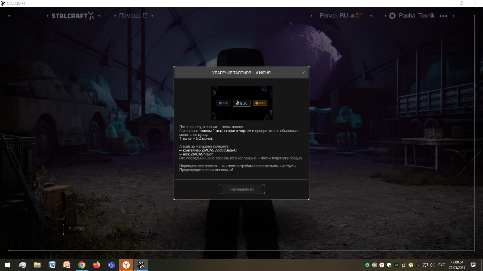The width and height of the screenshot is (483, 271).
Task: Click the нож ZIVCAS Valor line
Action: point(196,154)
